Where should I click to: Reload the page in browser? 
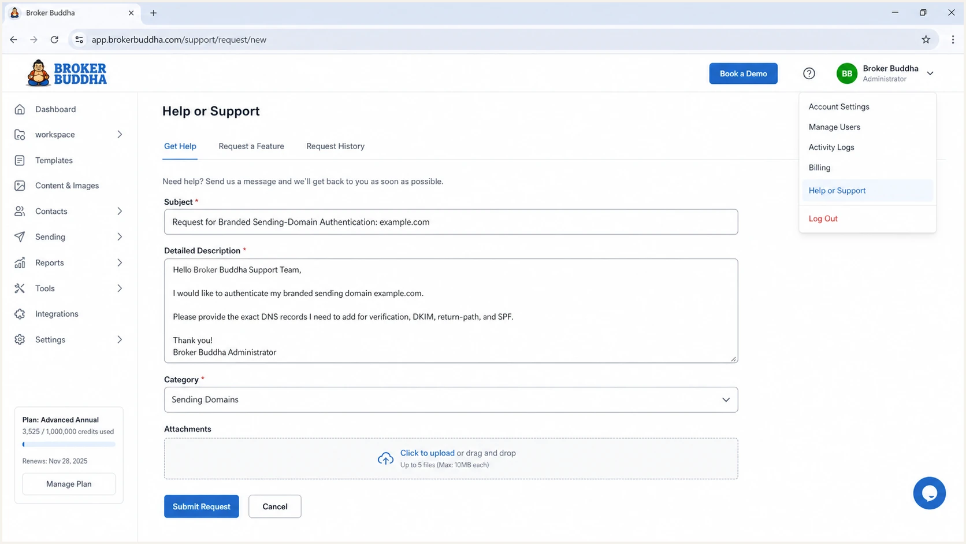[x=54, y=39]
